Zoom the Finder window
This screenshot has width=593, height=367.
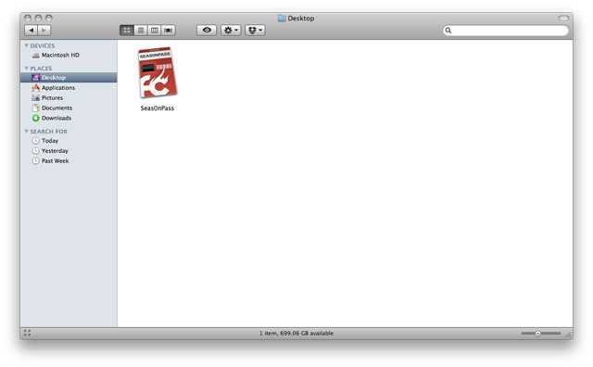49,18
